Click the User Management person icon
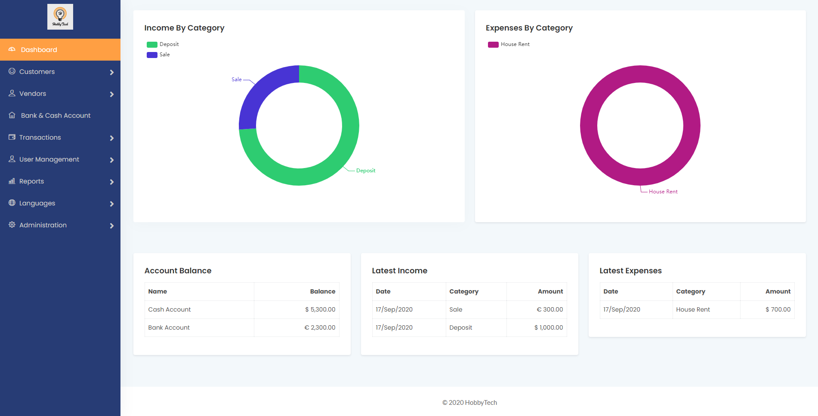The width and height of the screenshot is (818, 416). pyautogui.click(x=12, y=159)
